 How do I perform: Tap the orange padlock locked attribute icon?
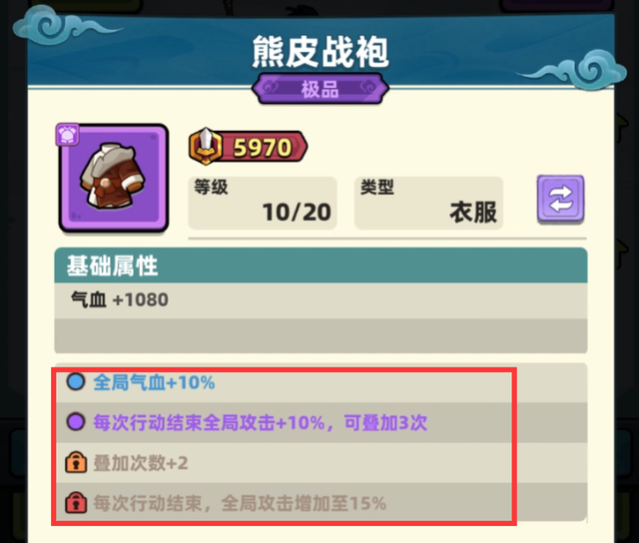click(x=76, y=462)
